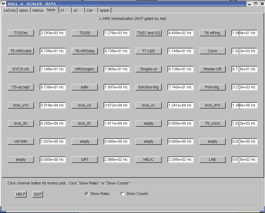Click the HELP button

coord(21,194)
